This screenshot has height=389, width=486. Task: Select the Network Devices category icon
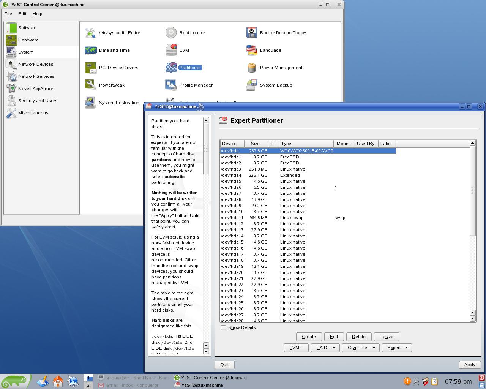[x=11, y=64]
